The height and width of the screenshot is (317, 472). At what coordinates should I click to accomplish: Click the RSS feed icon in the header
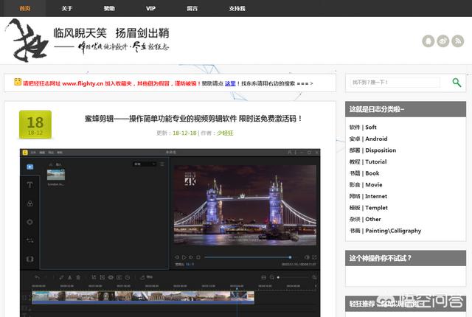[x=458, y=41]
